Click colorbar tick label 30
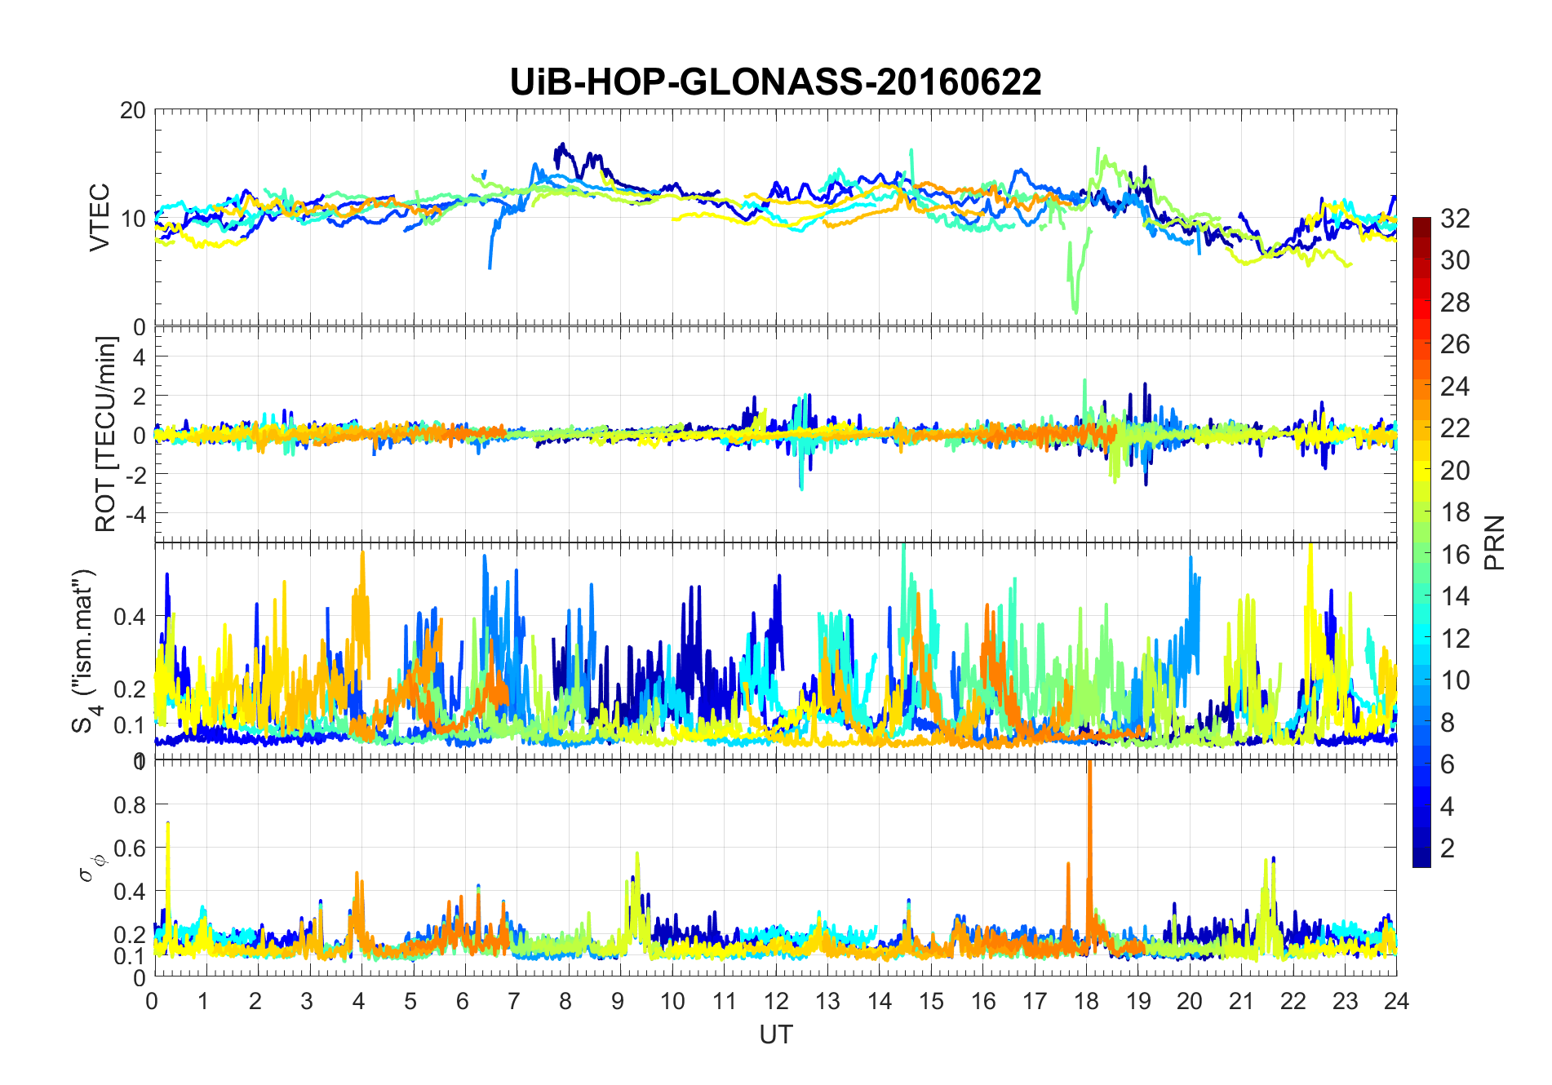This screenshot has height=1085, width=1552. pyautogui.click(x=1455, y=260)
